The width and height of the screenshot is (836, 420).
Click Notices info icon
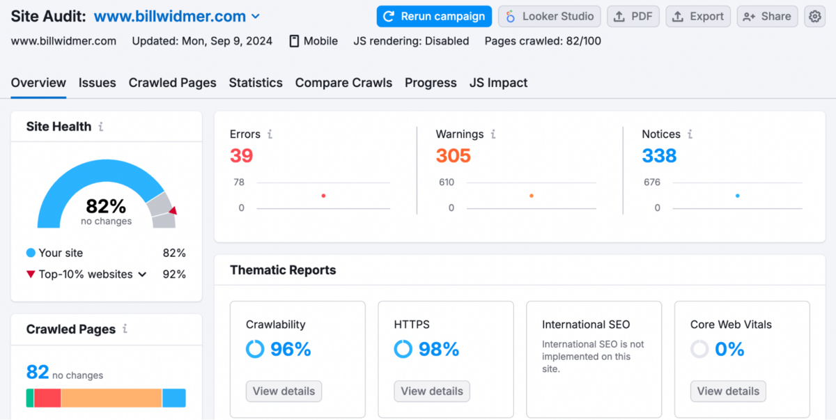click(690, 134)
